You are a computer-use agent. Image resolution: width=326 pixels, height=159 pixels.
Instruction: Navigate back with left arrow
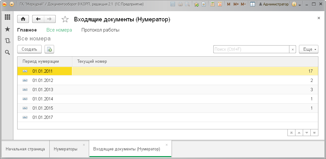38,19
